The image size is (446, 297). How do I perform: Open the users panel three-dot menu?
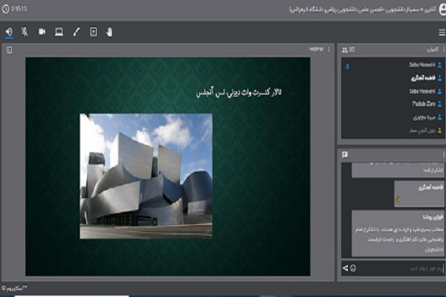click(444, 50)
